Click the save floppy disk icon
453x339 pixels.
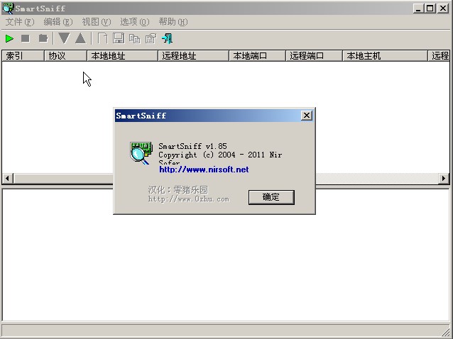pyautogui.click(x=119, y=38)
